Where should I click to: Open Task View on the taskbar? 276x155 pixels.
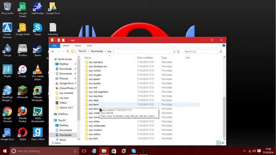click(x=84, y=151)
